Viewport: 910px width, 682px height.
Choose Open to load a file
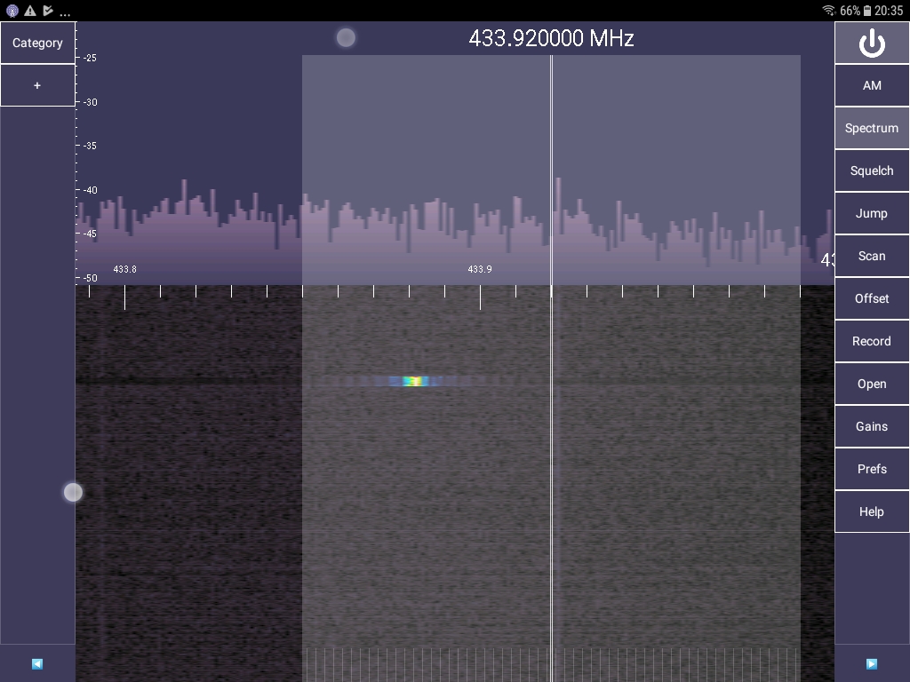tap(872, 384)
